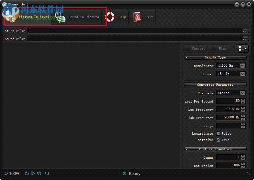The width and height of the screenshot is (254, 180).
Task: Increase Pixel Per Second value
Action: click(x=243, y=100)
